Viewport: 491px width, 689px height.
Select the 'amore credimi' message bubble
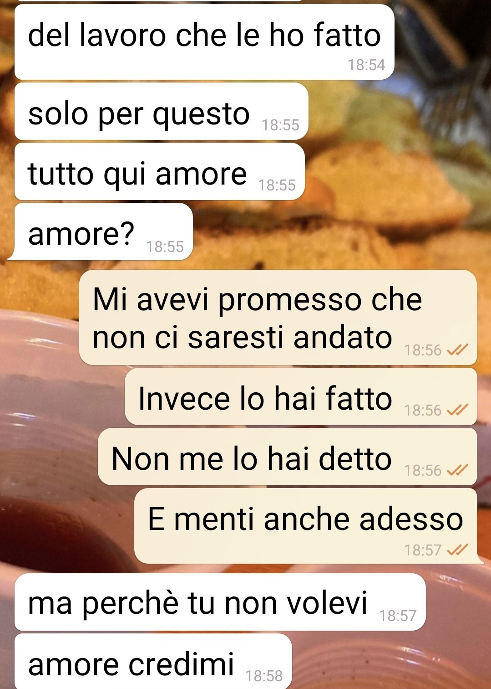coord(153,662)
